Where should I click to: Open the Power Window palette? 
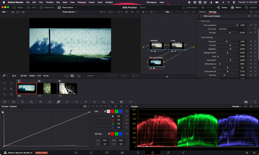[x=95, y=102]
